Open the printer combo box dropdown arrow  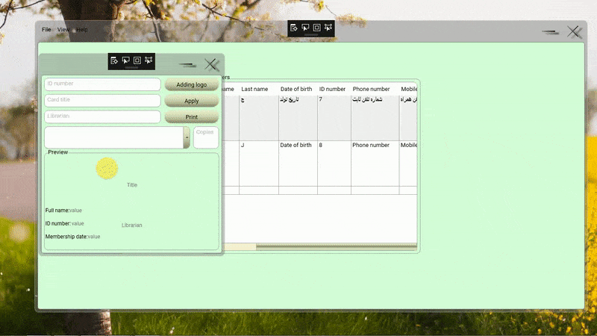tap(187, 137)
